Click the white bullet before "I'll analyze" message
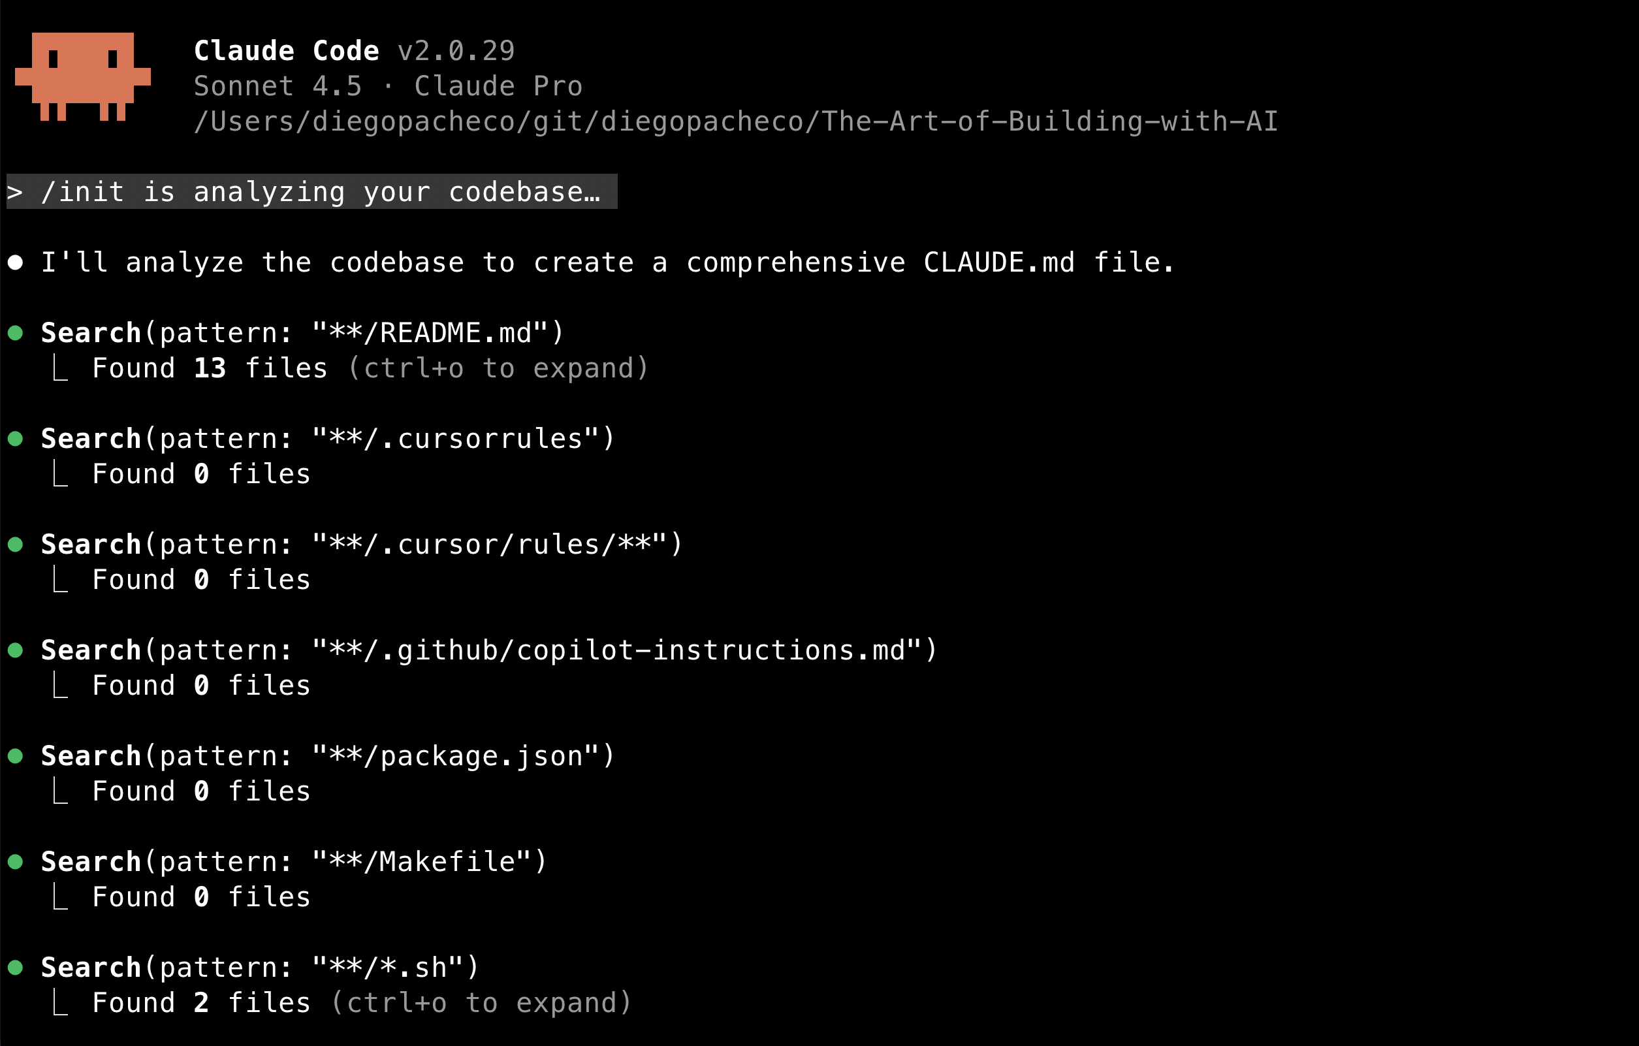The height and width of the screenshot is (1046, 1639). [x=16, y=262]
